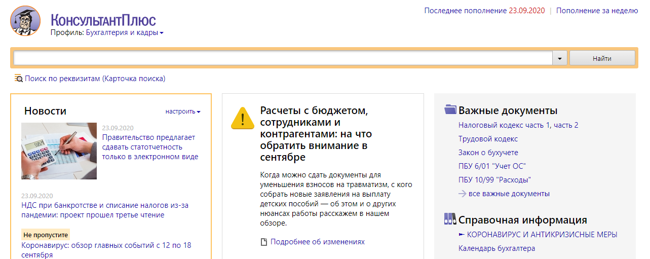Open the настроить news settings dropdown
The height and width of the screenshot is (259, 650).
click(183, 112)
